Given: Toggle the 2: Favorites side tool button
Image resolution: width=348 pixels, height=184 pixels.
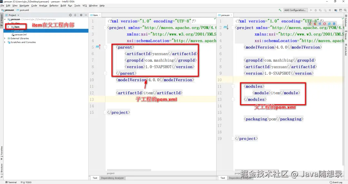Looking at the screenshot, I should 2,153.
